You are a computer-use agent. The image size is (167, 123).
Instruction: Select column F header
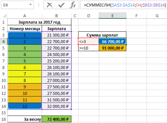pyautogui.click(x=136, y=16)
